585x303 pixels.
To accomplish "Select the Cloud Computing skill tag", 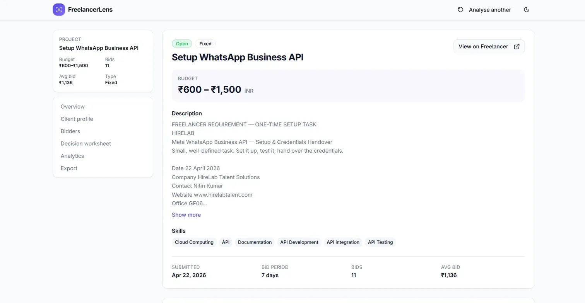I will click(194, 242).
